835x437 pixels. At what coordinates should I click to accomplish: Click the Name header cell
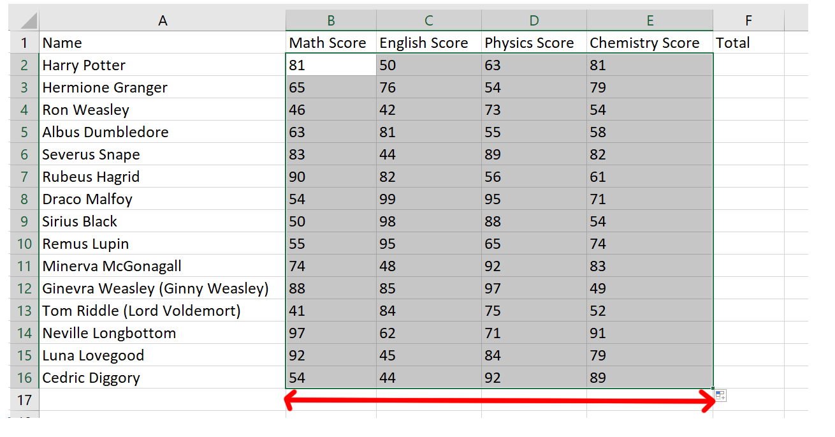pos(163,43)
